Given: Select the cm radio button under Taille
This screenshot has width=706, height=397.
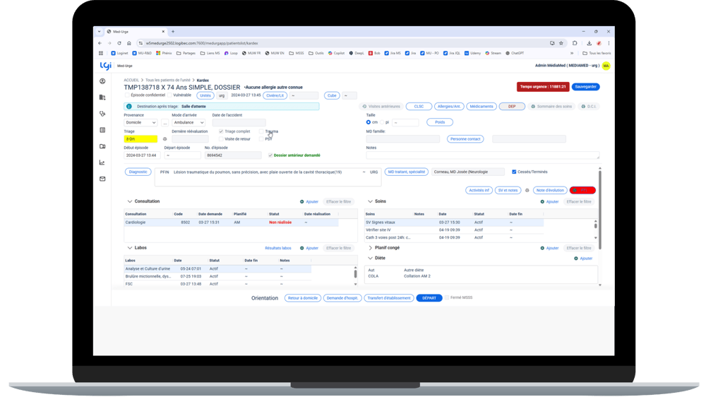Looking at the screenshot, I should point(369,122).
